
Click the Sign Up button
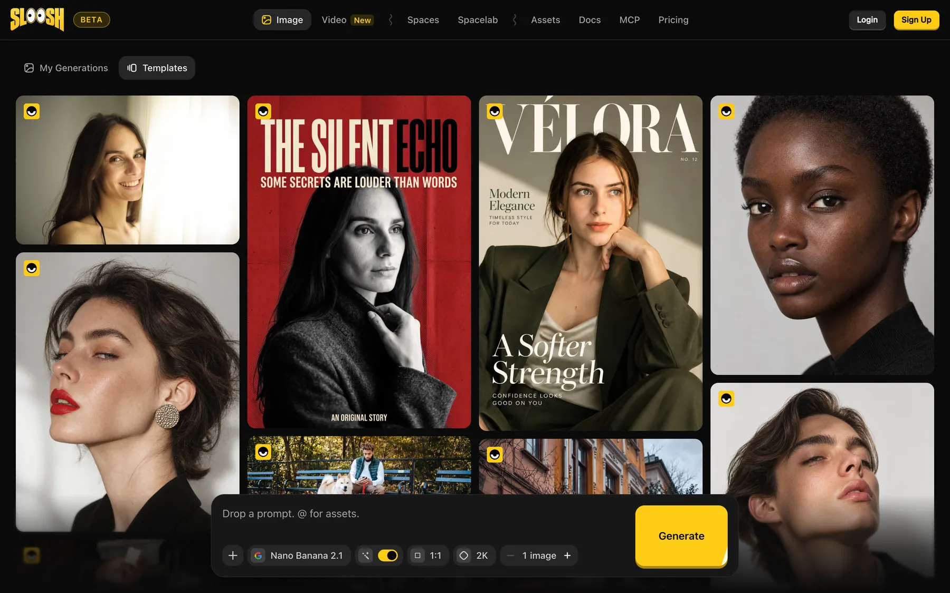(x=916, y=20)
